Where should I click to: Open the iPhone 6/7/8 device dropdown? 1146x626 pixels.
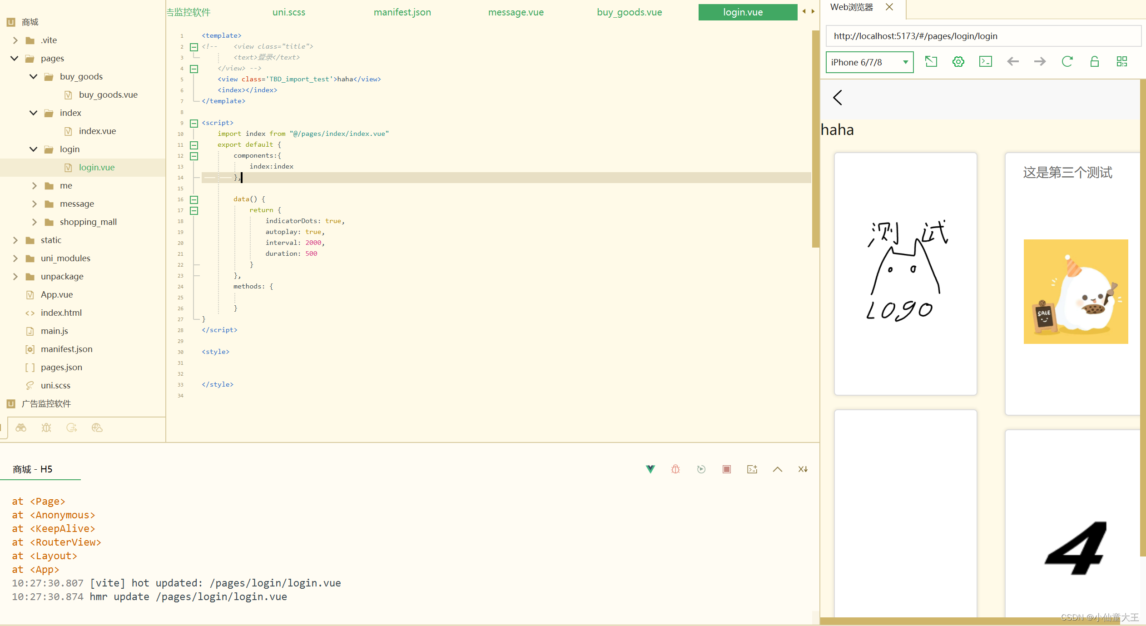(x=869, y=62)
